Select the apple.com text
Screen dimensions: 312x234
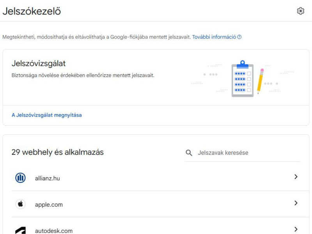[49, 204]
